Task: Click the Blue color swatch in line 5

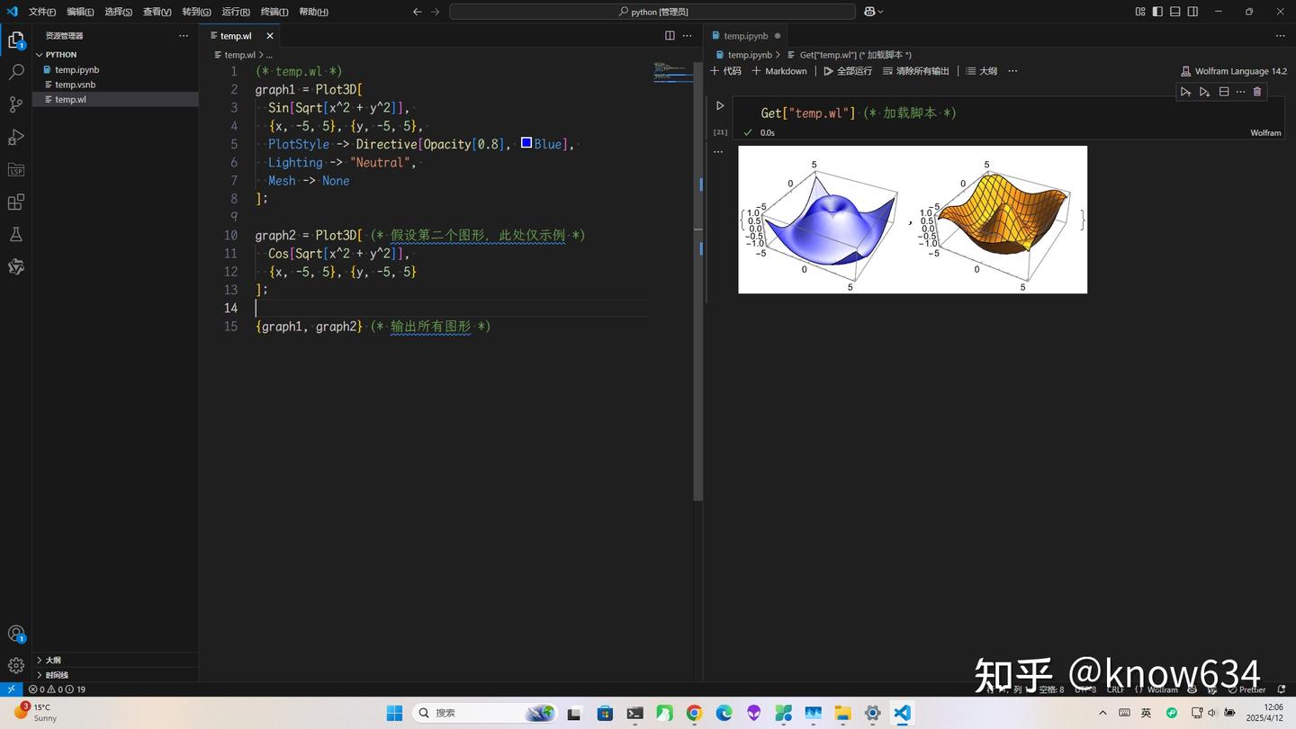Action: (526, 143)
